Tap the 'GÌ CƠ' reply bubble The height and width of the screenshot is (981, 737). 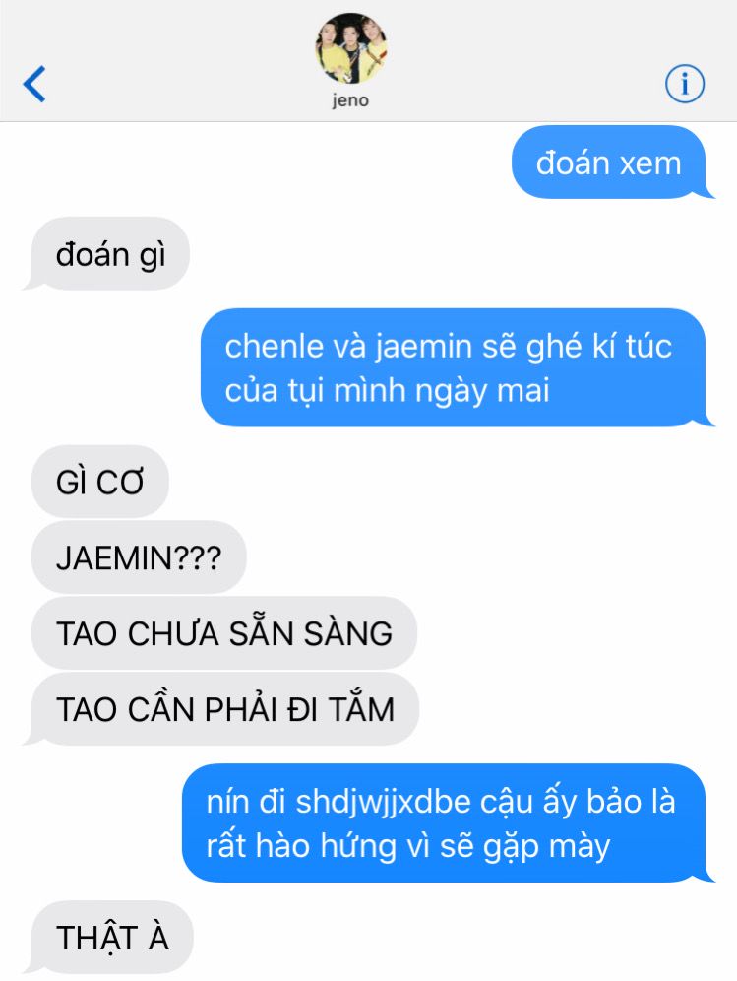click(100, 481)
